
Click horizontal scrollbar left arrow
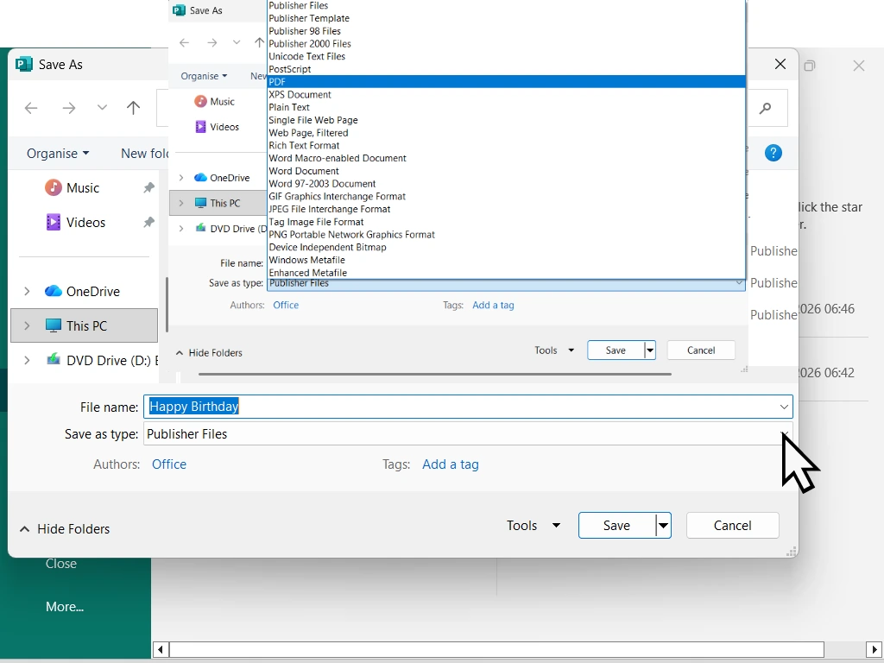tap(161, 649)
